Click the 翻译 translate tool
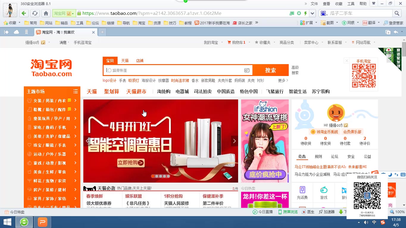406x228 pixels. click(369, 23)
